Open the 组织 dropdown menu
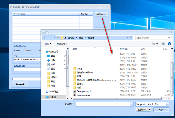This screenshot has height=118, width=175. 48,44
